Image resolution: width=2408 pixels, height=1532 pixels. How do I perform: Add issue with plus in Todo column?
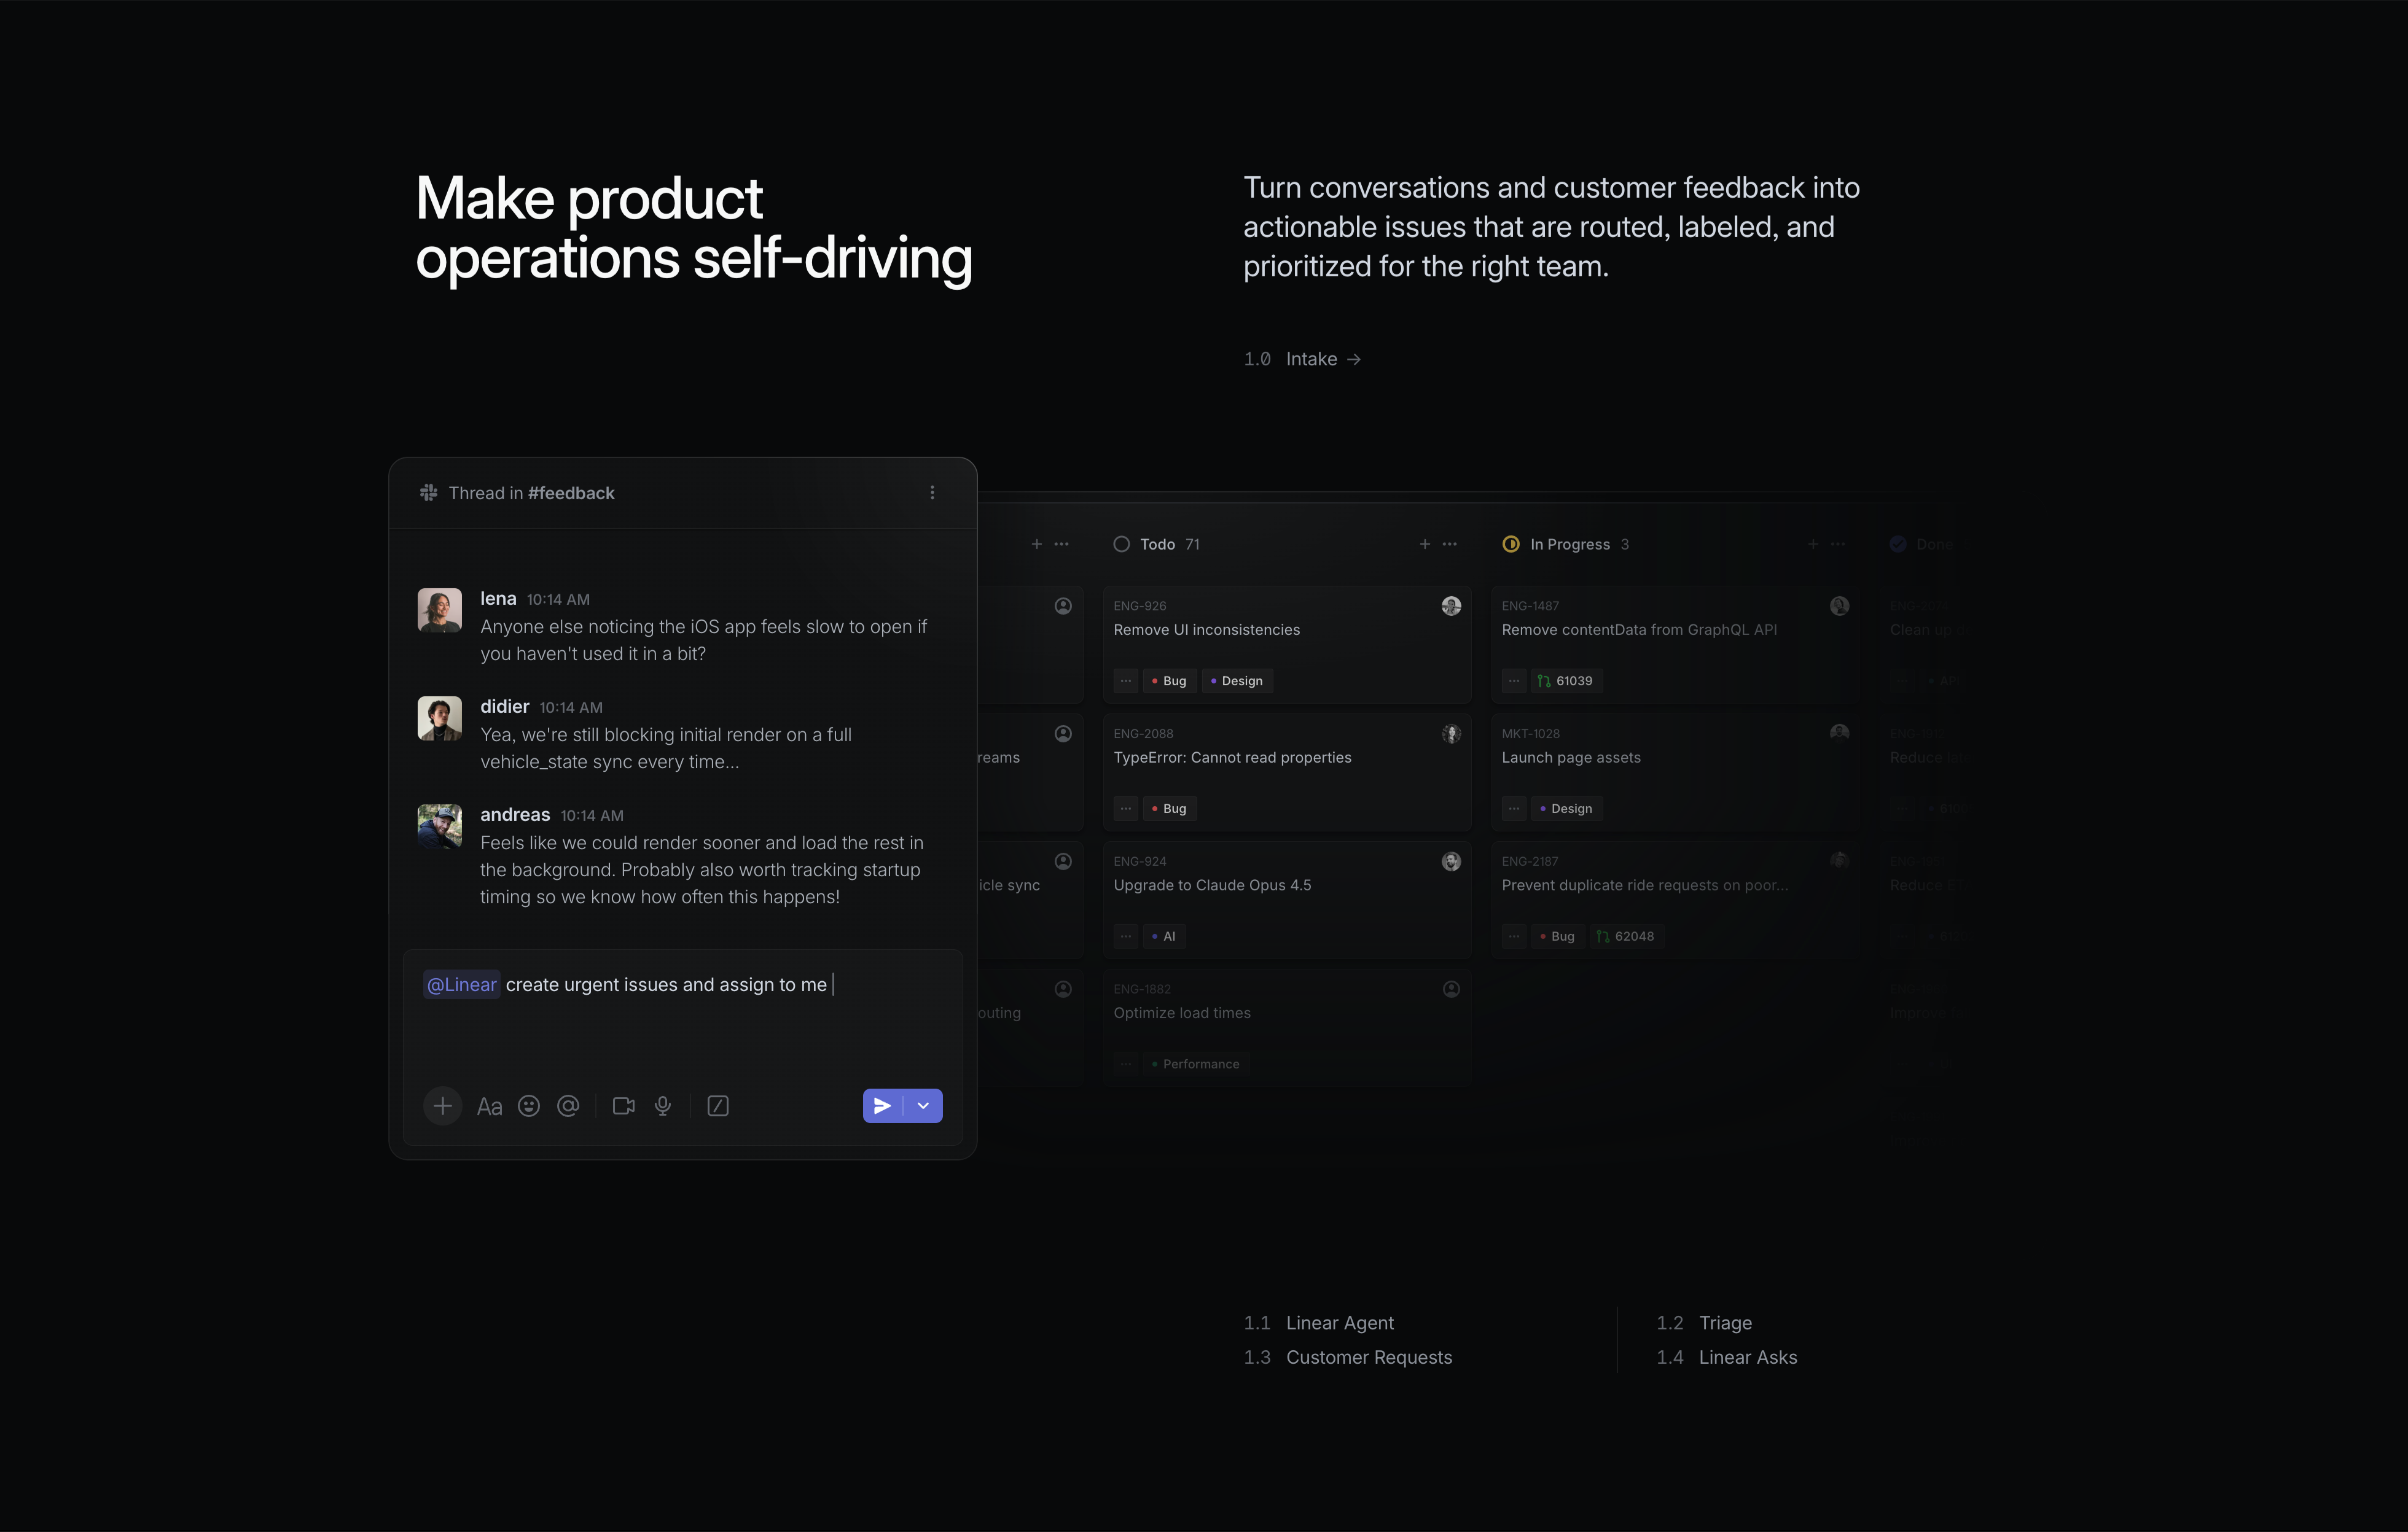(1425, 543)
